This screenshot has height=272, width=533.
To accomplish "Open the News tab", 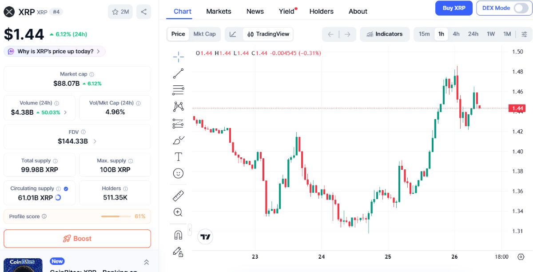I will pos(255,11).
